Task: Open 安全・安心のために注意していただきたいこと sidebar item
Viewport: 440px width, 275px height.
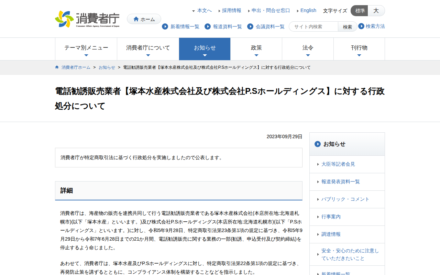Action: pos(347,255)
